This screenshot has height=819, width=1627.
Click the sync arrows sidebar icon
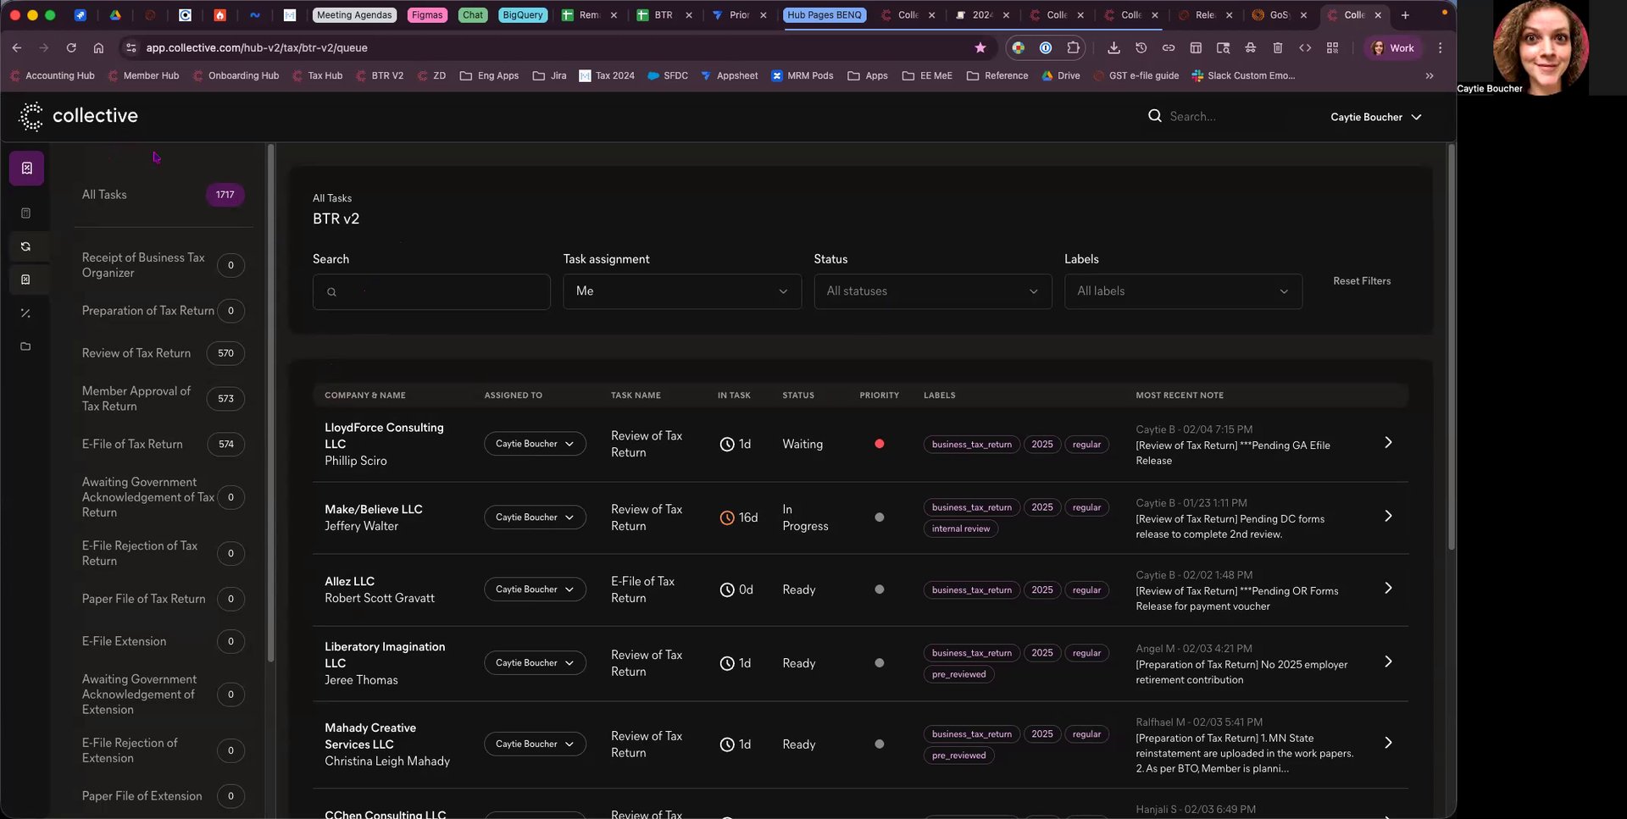coord(25,246)
